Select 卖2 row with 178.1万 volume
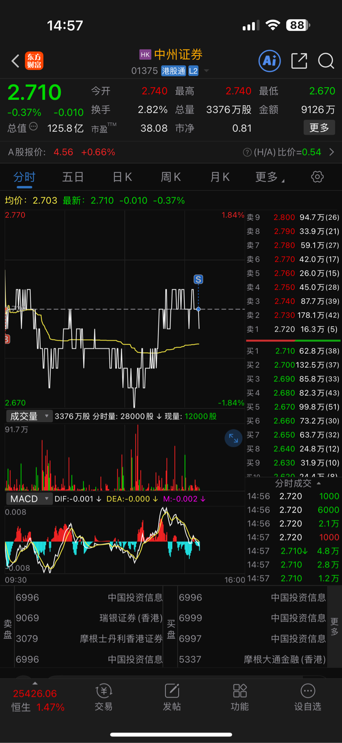The width and height of the screenshot is (342, 743). (293, 315)
